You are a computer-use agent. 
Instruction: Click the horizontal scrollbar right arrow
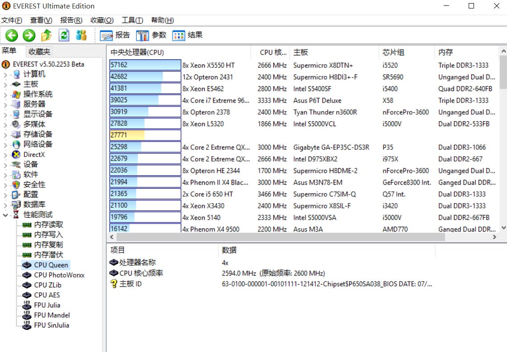(x=495, y=237)
